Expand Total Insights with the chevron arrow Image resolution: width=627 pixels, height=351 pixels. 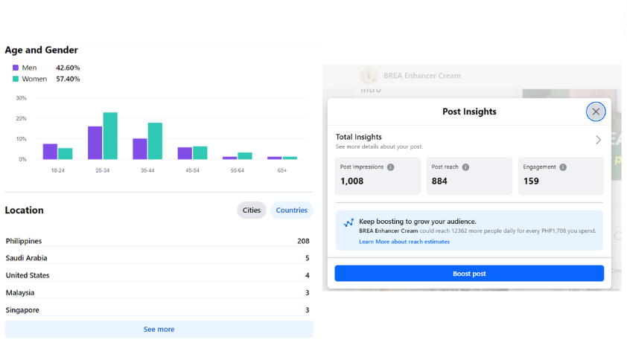click(598, 140)
